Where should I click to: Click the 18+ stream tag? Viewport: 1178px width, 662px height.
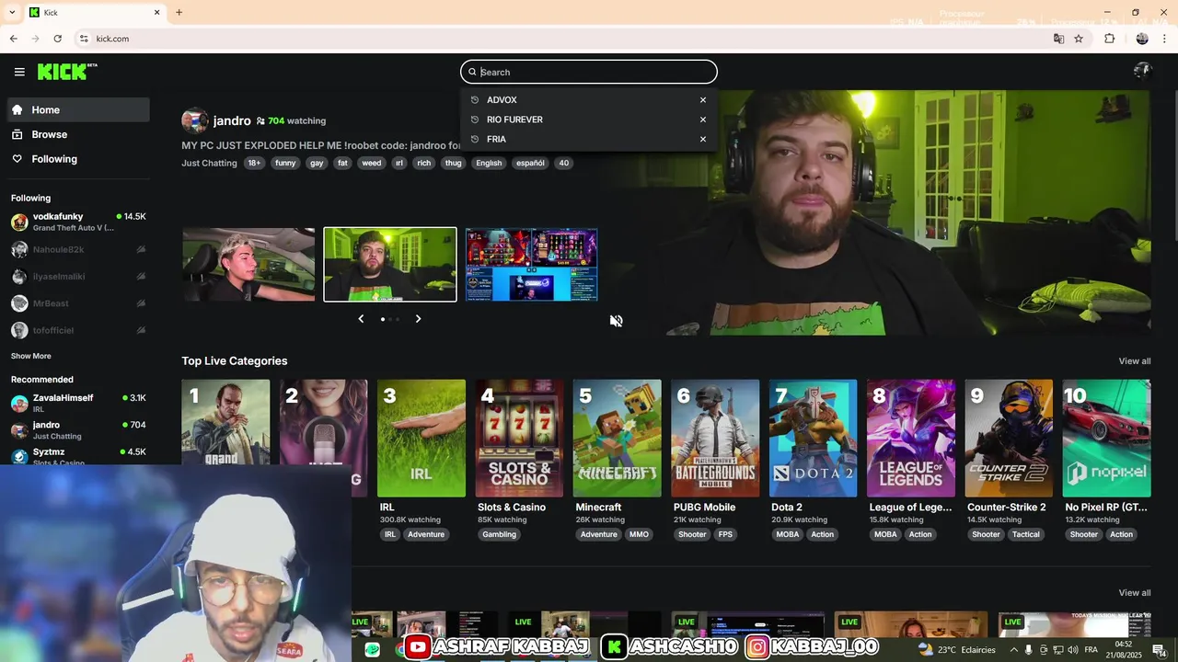254,163
